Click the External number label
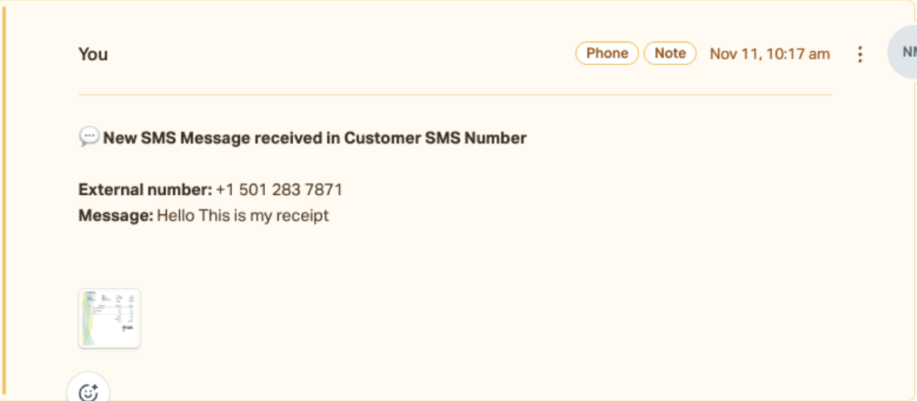Image resolution: width=917 pixels, height=401 pixels. (x=145, y=190)
